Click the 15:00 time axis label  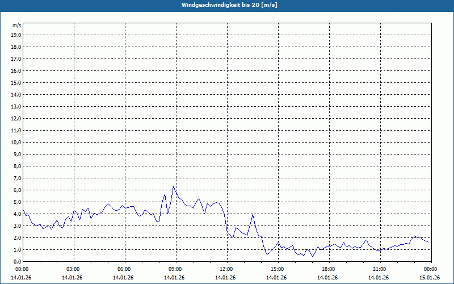278,269
